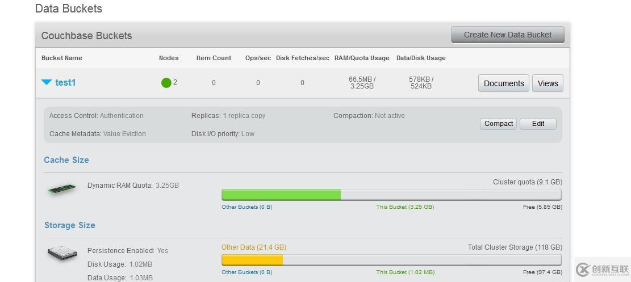Compact the test1 bucket

tap(499, 124)
